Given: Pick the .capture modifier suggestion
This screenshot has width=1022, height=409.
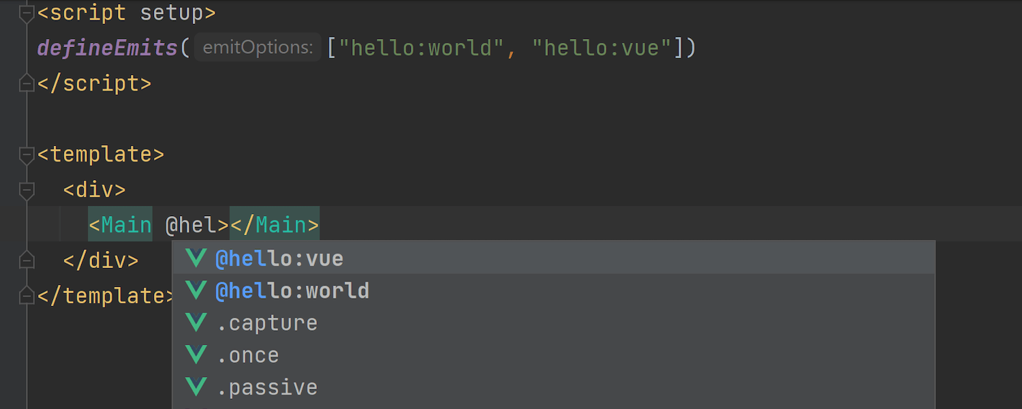Looking at the screenshot, I should pyautogui.click(x=267, y=323).
